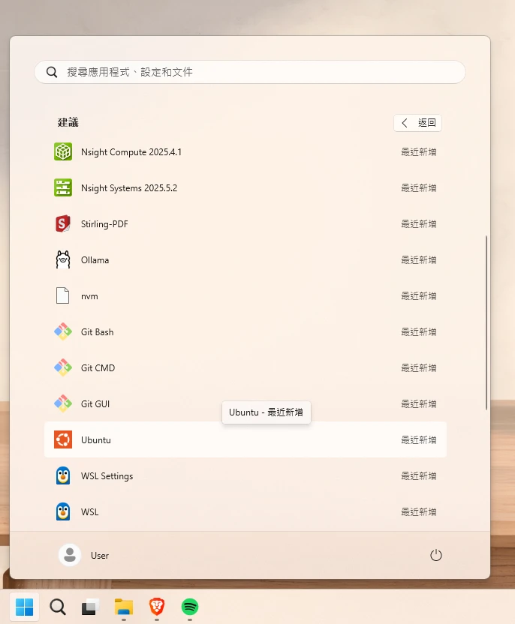515x624 pixels.
Task: Open the Stirling-PDF app icon
Action: [x=63, y=223]
